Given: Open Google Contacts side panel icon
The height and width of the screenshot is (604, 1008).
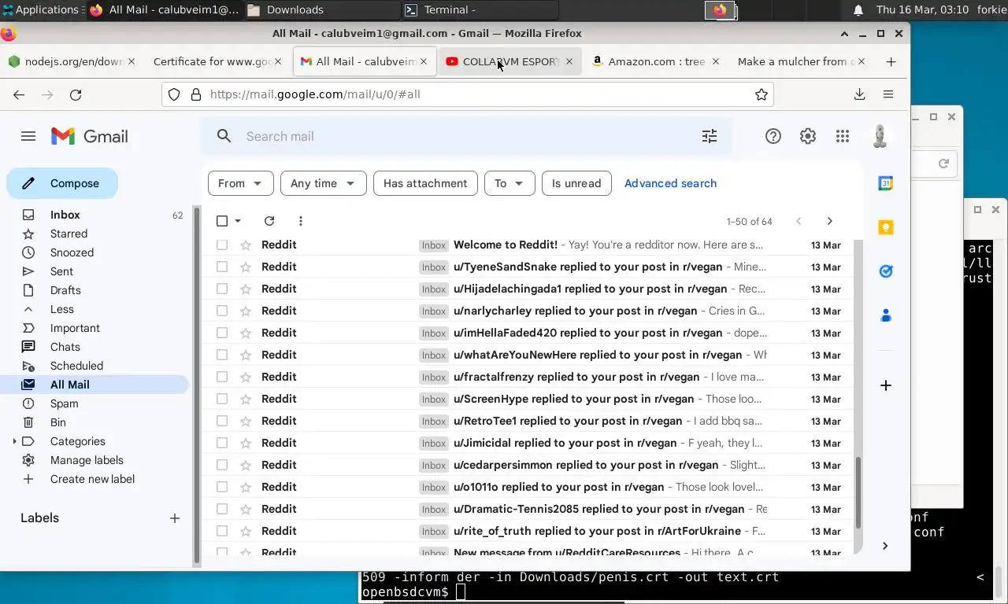Looking at the screenshot, I should 886,315.
